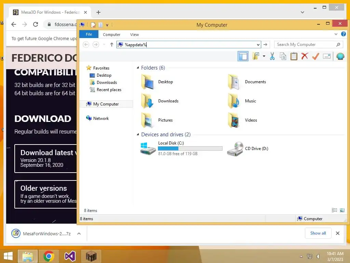Open Visual Studio from taskbar

(x=70, y=256)
